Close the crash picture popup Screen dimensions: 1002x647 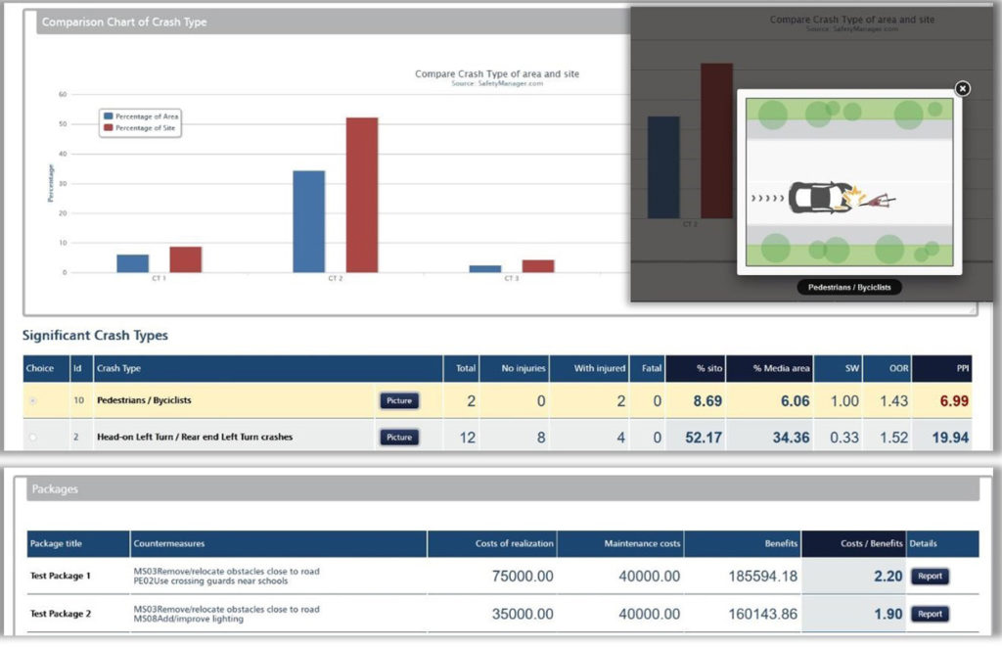coord(962,89)
